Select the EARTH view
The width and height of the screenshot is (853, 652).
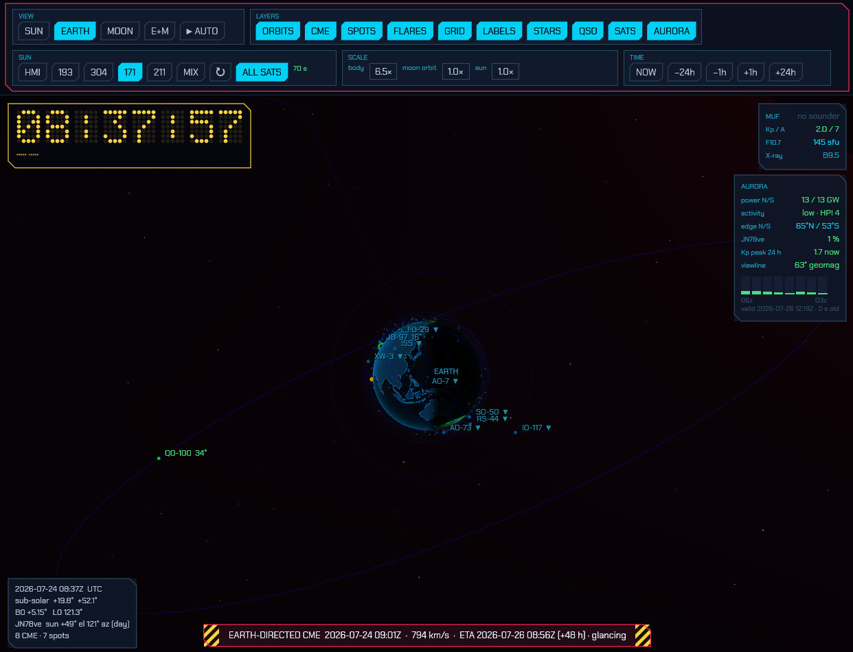[x=76, y=31]
